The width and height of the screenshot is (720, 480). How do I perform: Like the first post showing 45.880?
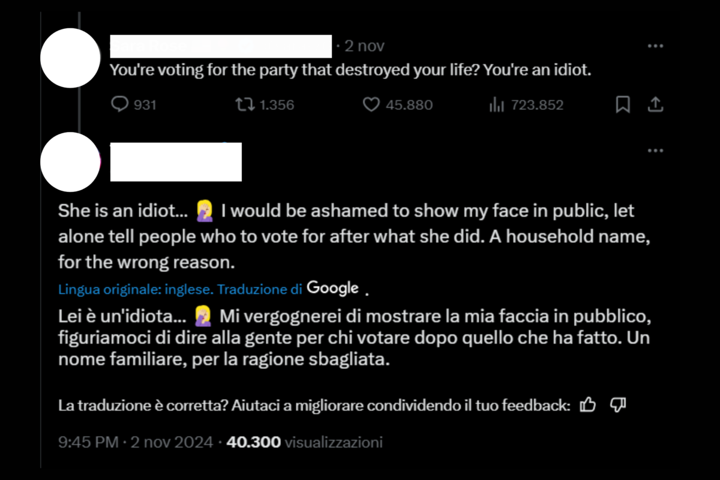(372, 105)
